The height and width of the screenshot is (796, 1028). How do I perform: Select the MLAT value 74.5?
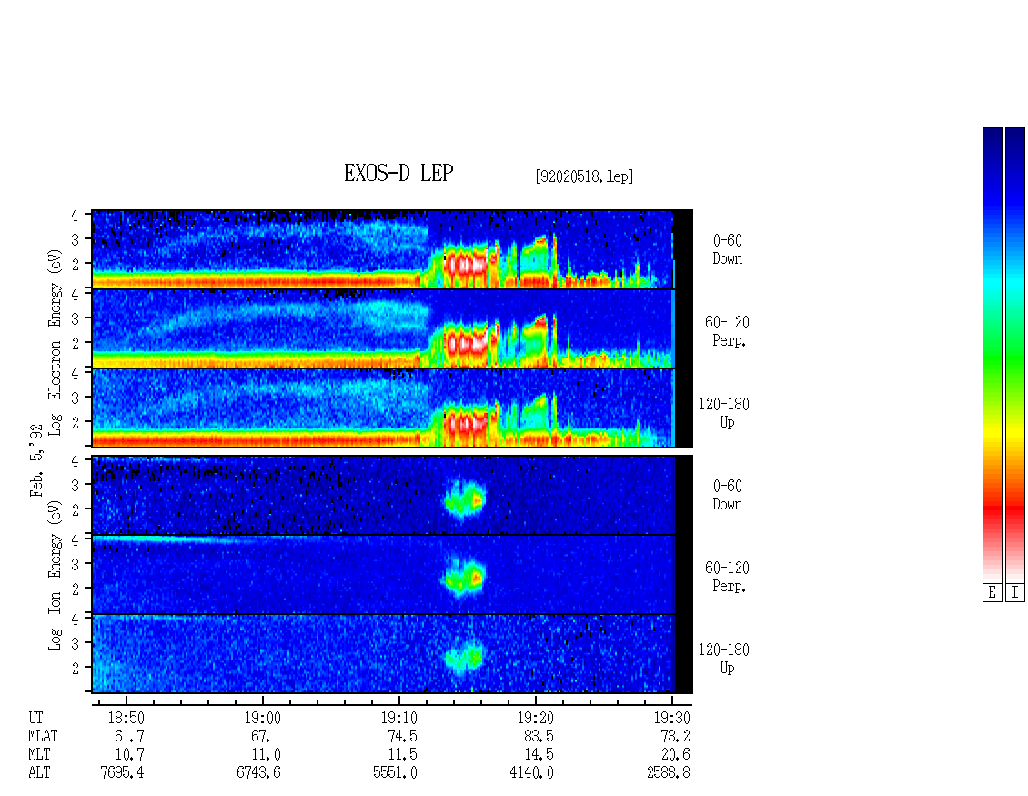point(402,736)
